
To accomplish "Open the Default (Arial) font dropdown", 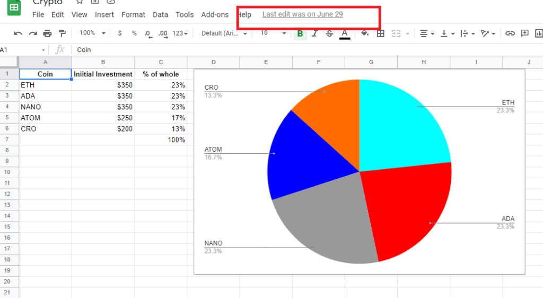I will [224, 33].
